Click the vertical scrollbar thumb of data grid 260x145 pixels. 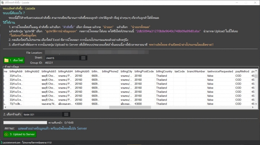pos(256,76)
